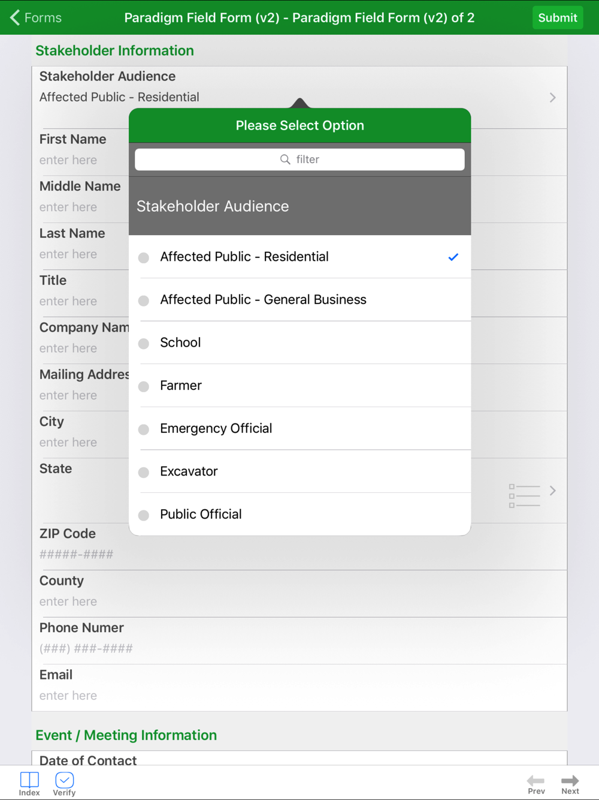Choose the School option text
Screen dimensions: 599x800
click(x=180, y=342)
